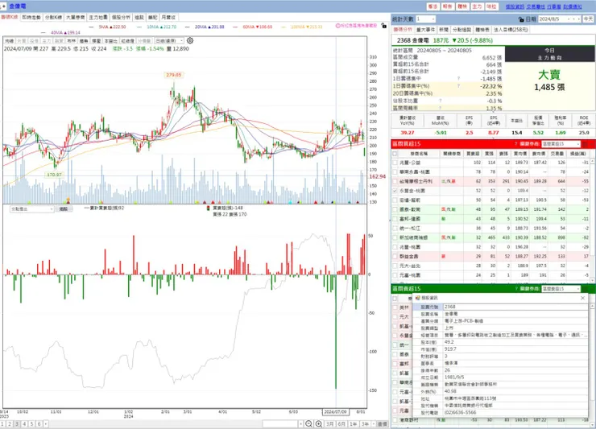Click the help question mark beside 1日籌碼集中
This screenshot has width=596, height=429.
click(x=458, y=79)
